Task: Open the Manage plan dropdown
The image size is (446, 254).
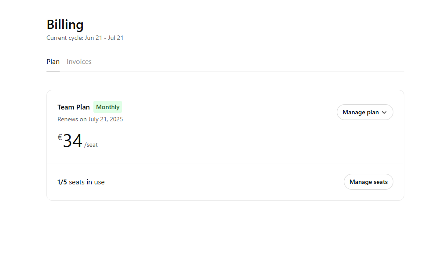Action: point(364,112)
